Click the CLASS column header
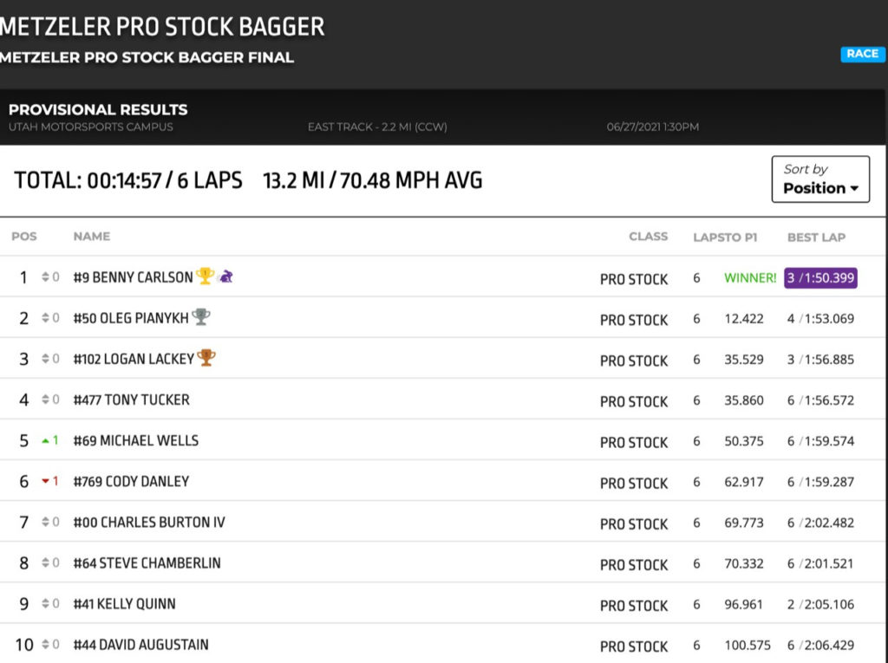Screen dimensions: 888x663 (648, 237)
